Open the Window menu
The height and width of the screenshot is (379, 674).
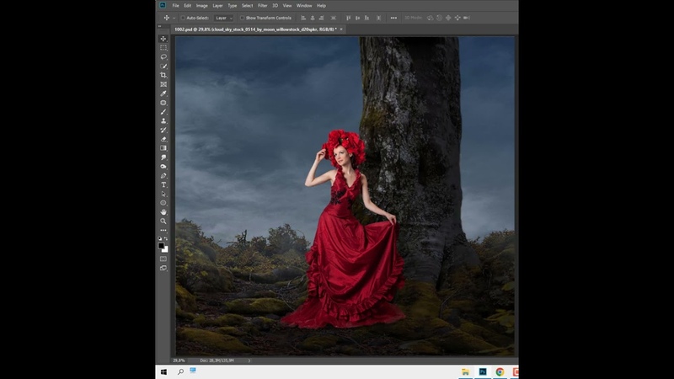point(303,6)
